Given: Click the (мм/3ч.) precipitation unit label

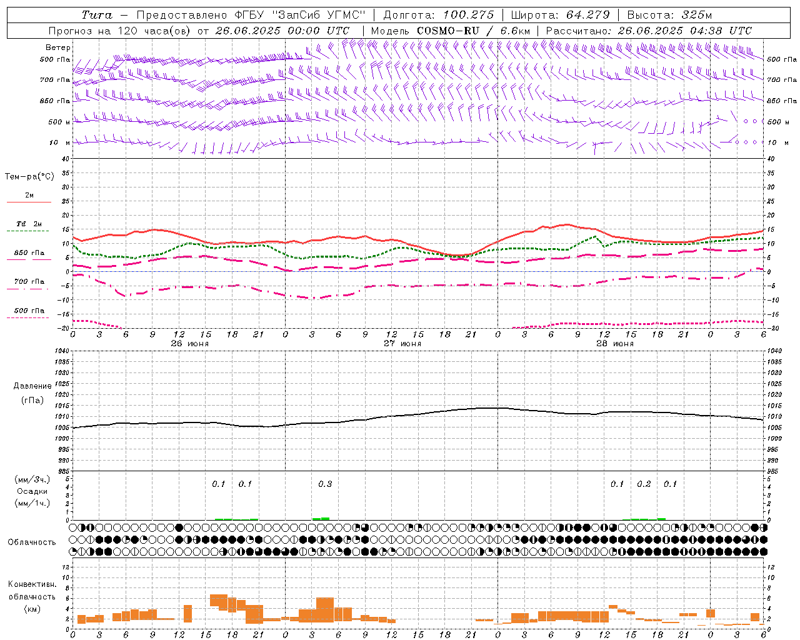Looking at the screenshot, I should [x=32, y=479].
